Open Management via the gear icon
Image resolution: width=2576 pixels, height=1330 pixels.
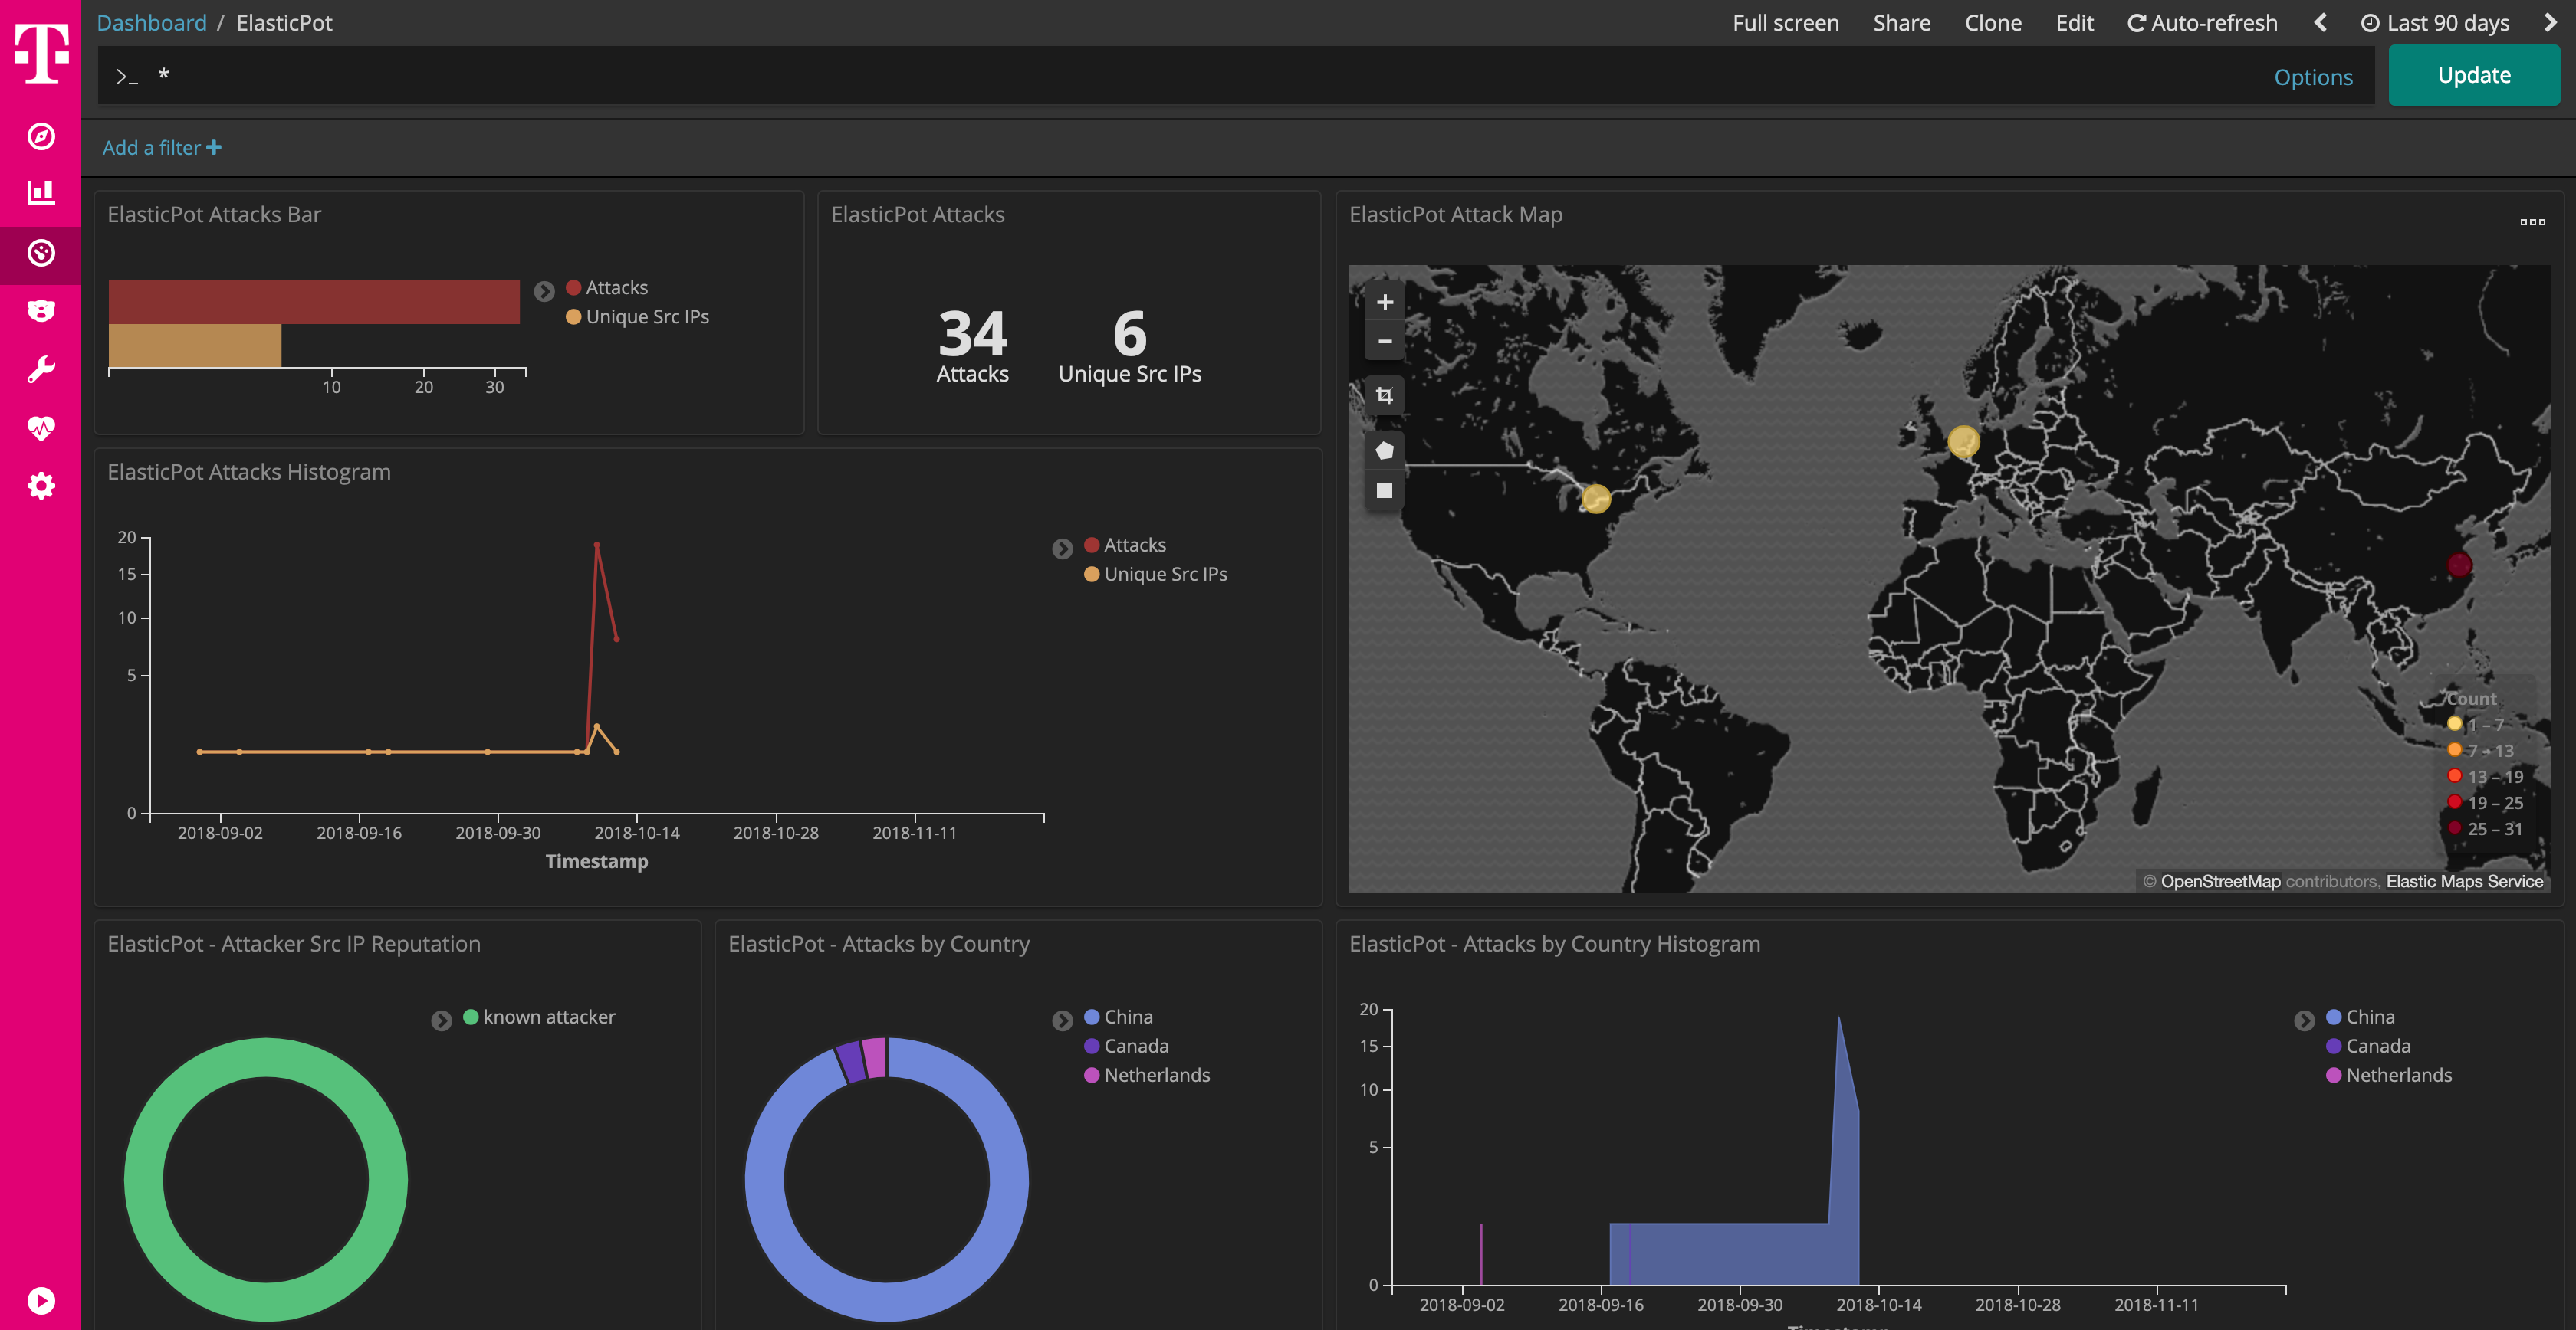pos(40,486)
